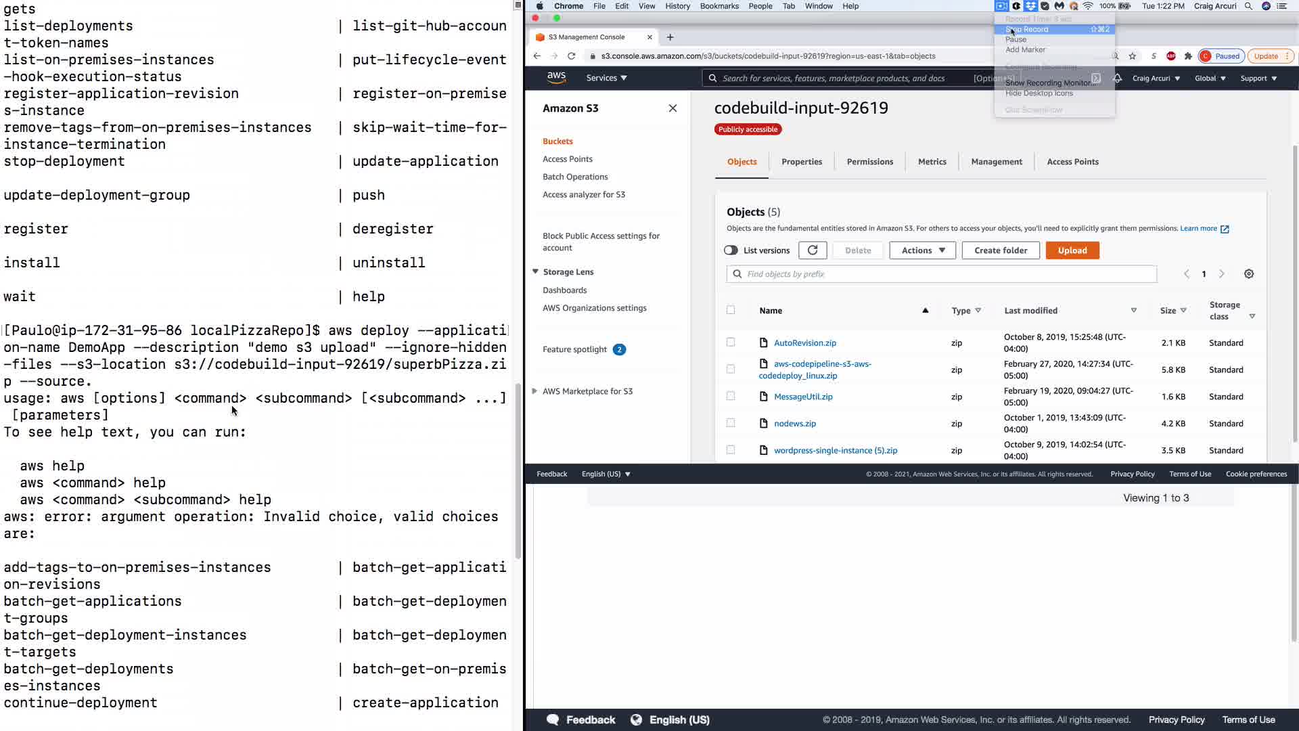
Task: Open Chrome's Bookmarks menu
Action: click(719, 6)
